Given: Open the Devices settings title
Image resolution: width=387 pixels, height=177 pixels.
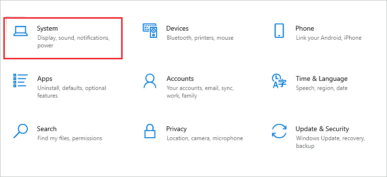Looking at the screenshot, I should click(x=177, y=29).
